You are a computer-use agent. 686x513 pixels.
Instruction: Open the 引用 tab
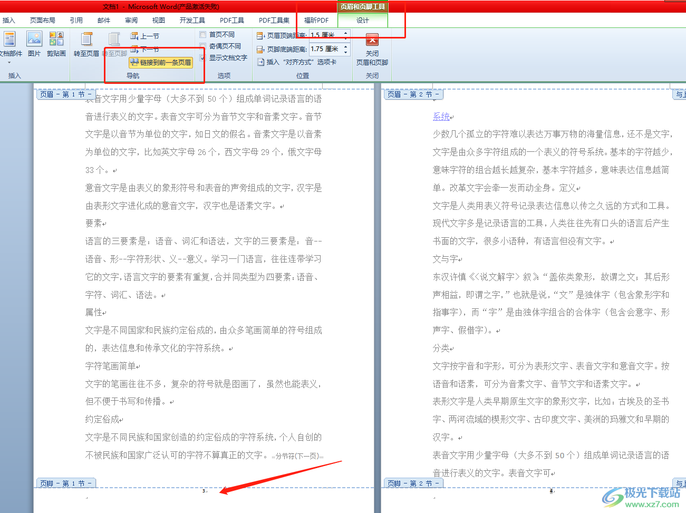(x=76, y=21)
